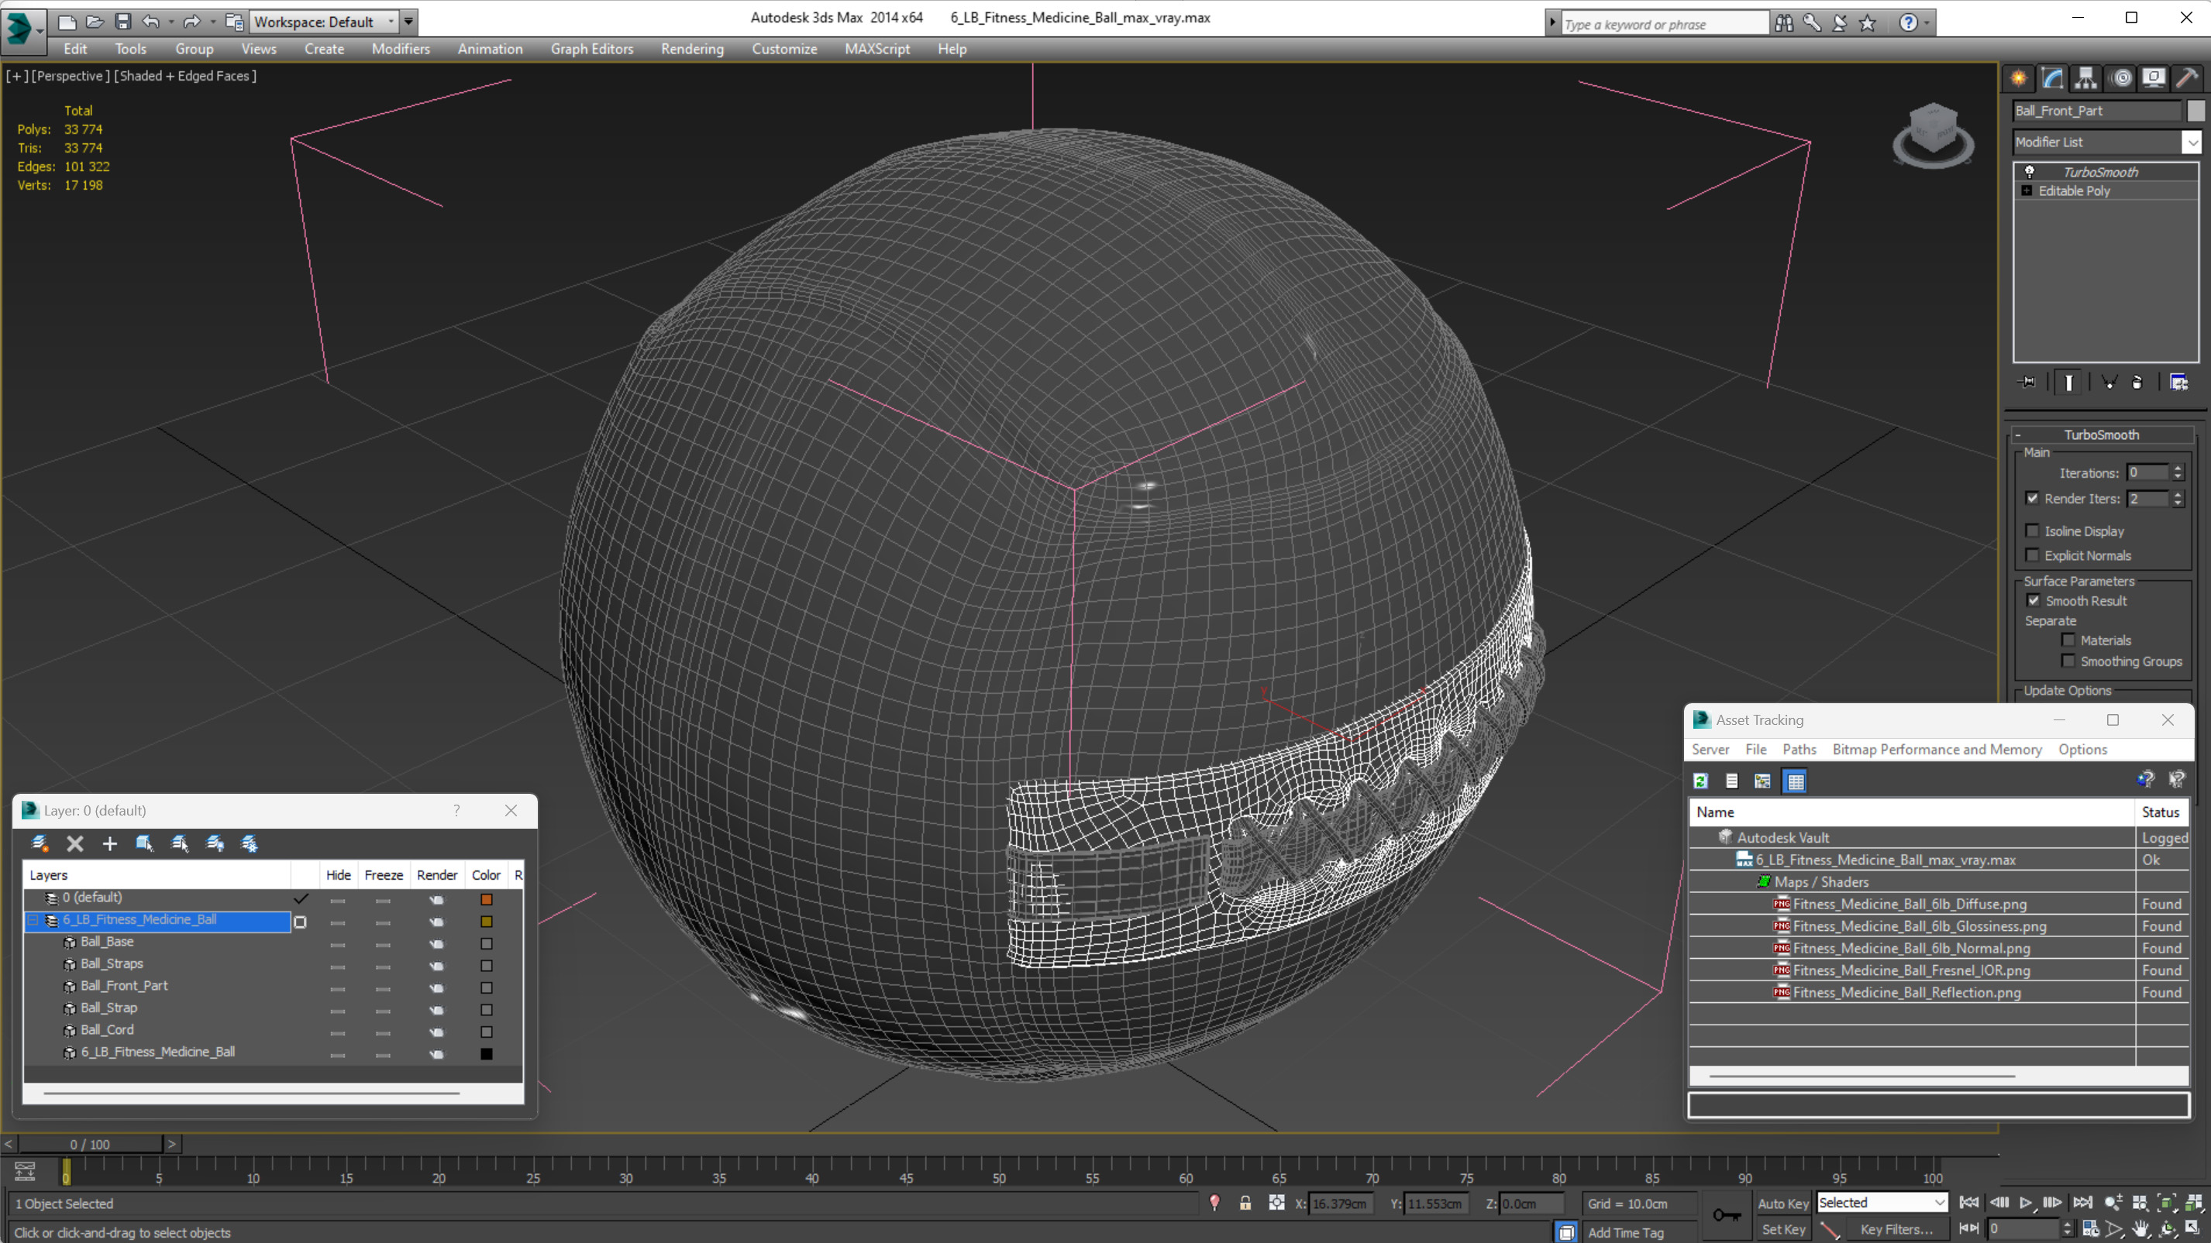Click the ViewCube in the viewport
This screenshot has height=1243, width=2211.
coord(1933,135)
